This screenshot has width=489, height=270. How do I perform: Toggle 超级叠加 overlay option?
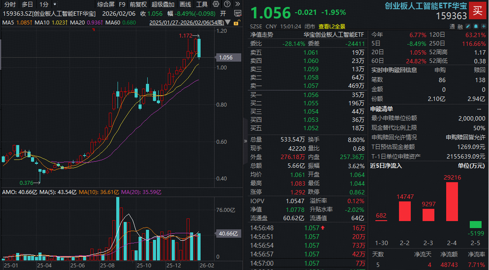point(163,4)
